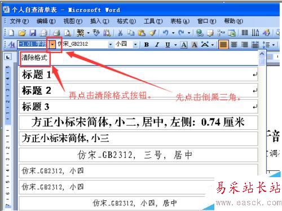Open the style box dropdown arrow
Image resolution: width=282 pixels, height=211 pixels.
click(52, 45)
